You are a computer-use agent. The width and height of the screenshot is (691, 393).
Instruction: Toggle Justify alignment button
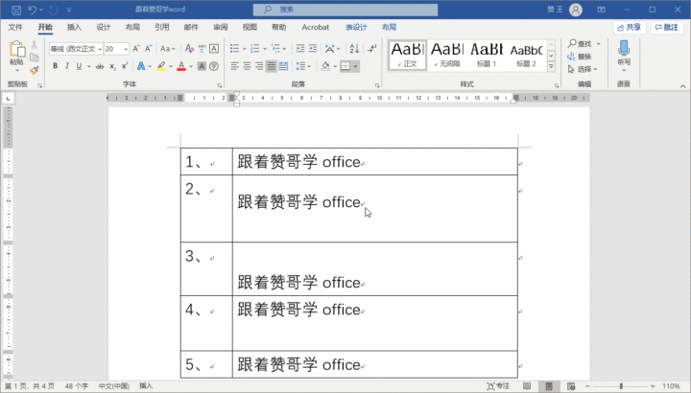[x=272, y=66]
